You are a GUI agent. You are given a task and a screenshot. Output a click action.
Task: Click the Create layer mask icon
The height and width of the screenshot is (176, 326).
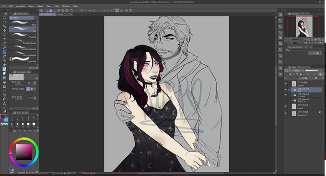pyautogui.click(x=316, y=78)
